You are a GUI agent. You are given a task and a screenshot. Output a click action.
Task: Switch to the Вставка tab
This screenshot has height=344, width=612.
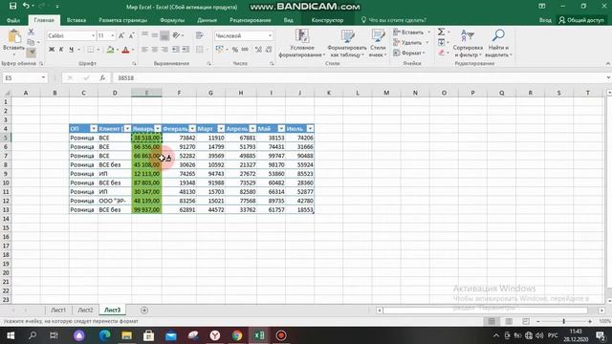pos(76,20)
